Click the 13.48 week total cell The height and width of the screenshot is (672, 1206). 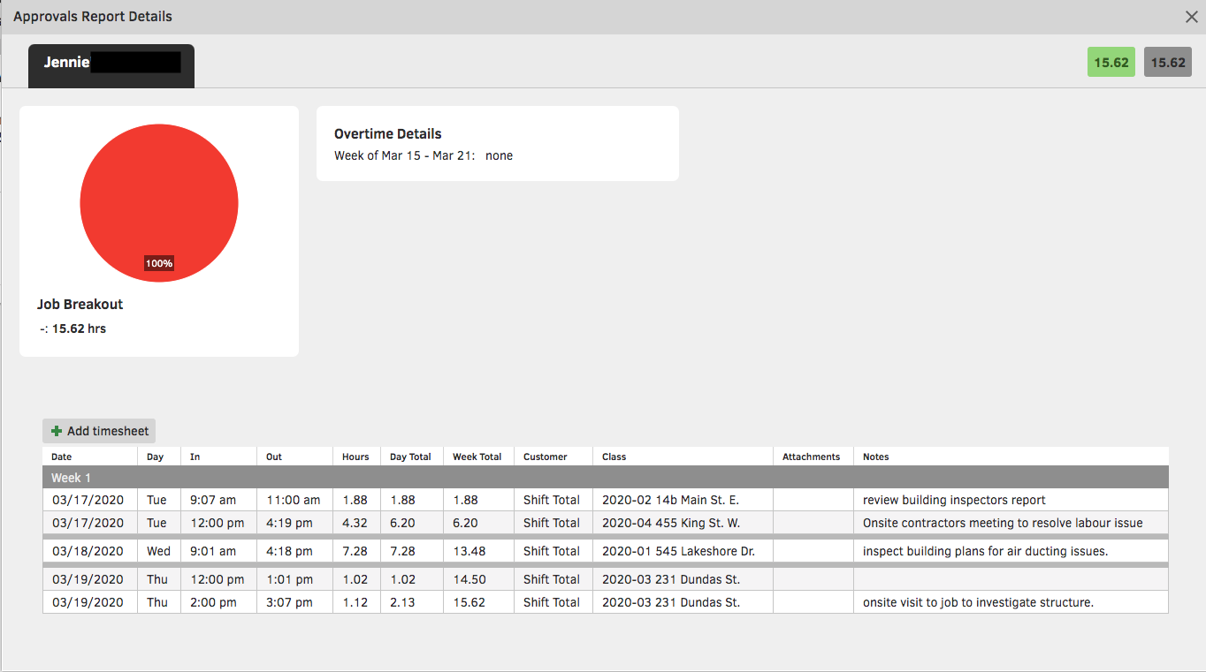[x=478, y=551]
